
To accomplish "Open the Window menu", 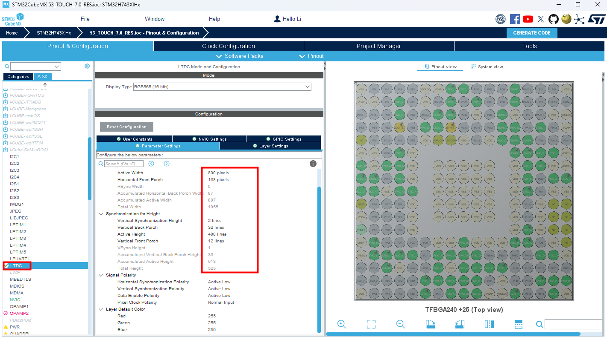I will click(155, 19).
